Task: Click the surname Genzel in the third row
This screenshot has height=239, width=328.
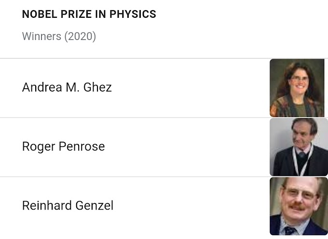Action: [x=95, y=206]
